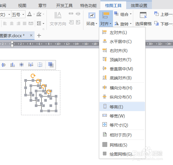Click the align text right icon
173x165 pixels.
pos(18,23)
